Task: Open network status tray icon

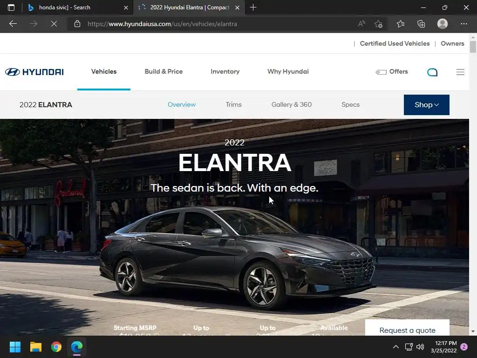Action: (409, 347)
